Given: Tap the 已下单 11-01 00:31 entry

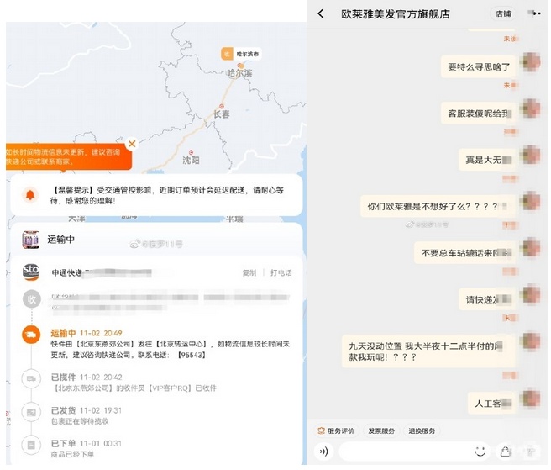Looking at the screenshot, I should point(87,448).
